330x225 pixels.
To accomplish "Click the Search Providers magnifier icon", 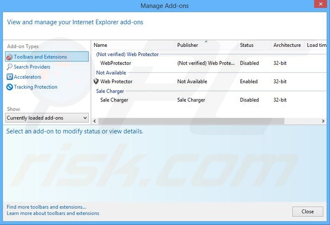I will [x=10, y=67].
